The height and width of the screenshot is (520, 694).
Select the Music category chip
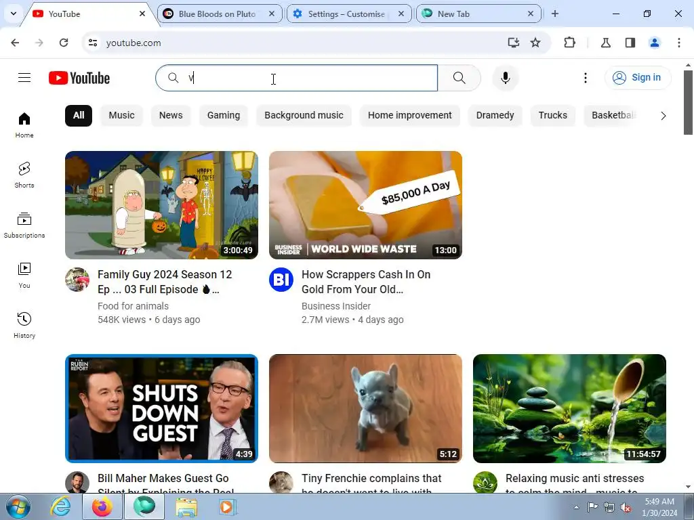[122, 115]
